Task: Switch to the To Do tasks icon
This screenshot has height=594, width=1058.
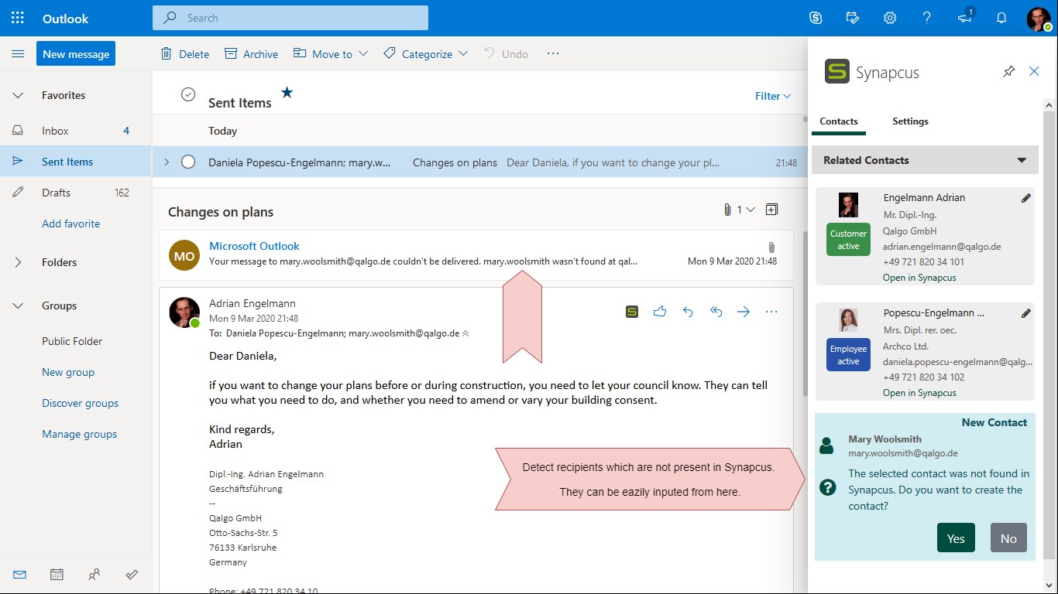Action: pos(132,575)
